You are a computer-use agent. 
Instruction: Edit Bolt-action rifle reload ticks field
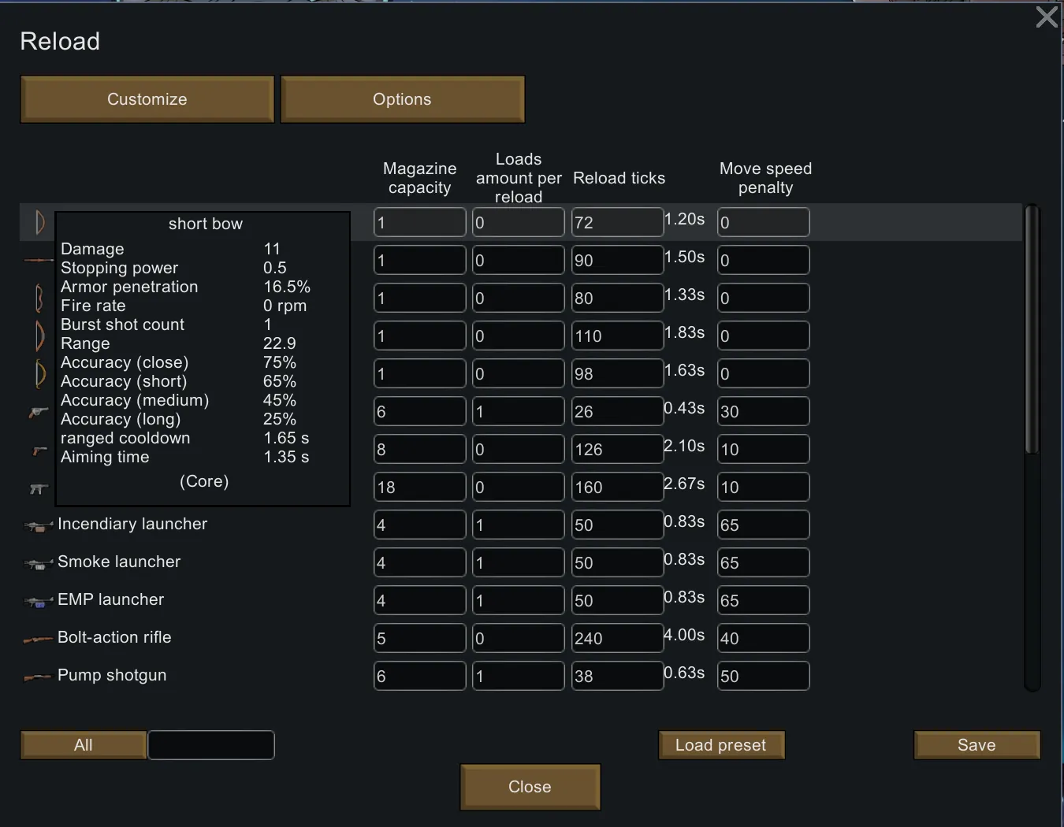(x=617, y=638)
